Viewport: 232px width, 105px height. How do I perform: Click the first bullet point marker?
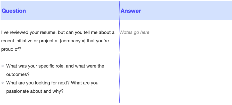point(3,66)
